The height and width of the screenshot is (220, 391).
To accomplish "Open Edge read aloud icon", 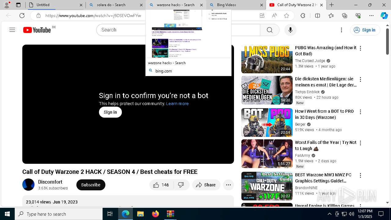I will (x=274, y=16).
